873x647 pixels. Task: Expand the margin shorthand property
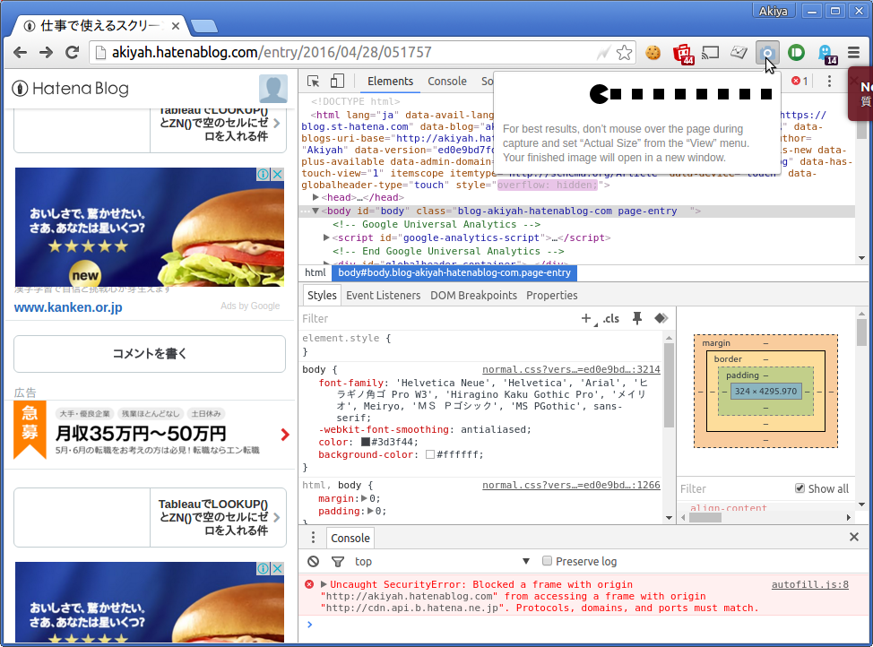pos(365,498)
